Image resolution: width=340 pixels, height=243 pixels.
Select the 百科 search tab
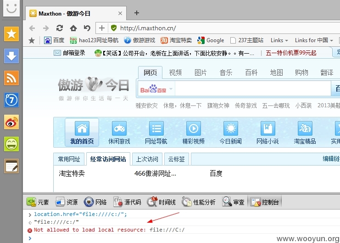[251, 72]
